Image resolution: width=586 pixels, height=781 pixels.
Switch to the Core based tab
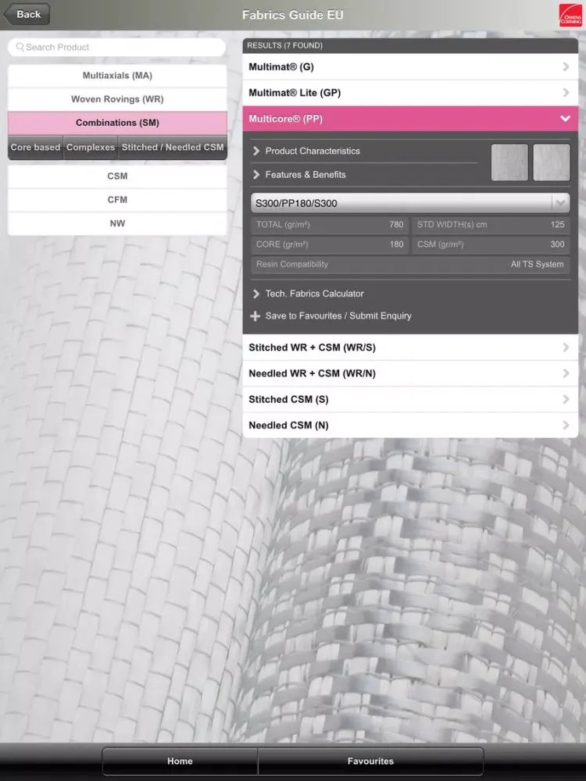click(x=35, y=148)
